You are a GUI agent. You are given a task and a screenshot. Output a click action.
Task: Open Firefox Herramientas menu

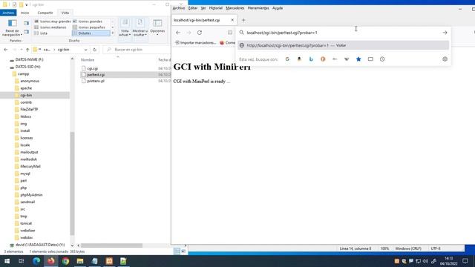coord(258,8)
